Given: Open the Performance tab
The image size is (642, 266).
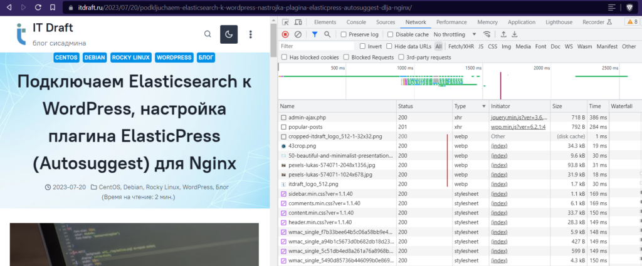Looking at the screenshot, I should click(451, 22).
